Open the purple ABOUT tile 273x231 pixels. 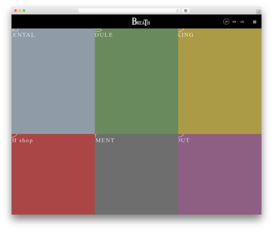point(219,174)
